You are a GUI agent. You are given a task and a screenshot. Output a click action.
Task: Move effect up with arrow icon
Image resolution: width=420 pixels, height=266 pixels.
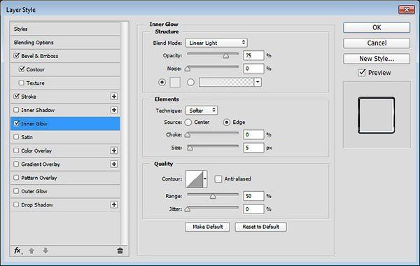[x=31, y=251]
